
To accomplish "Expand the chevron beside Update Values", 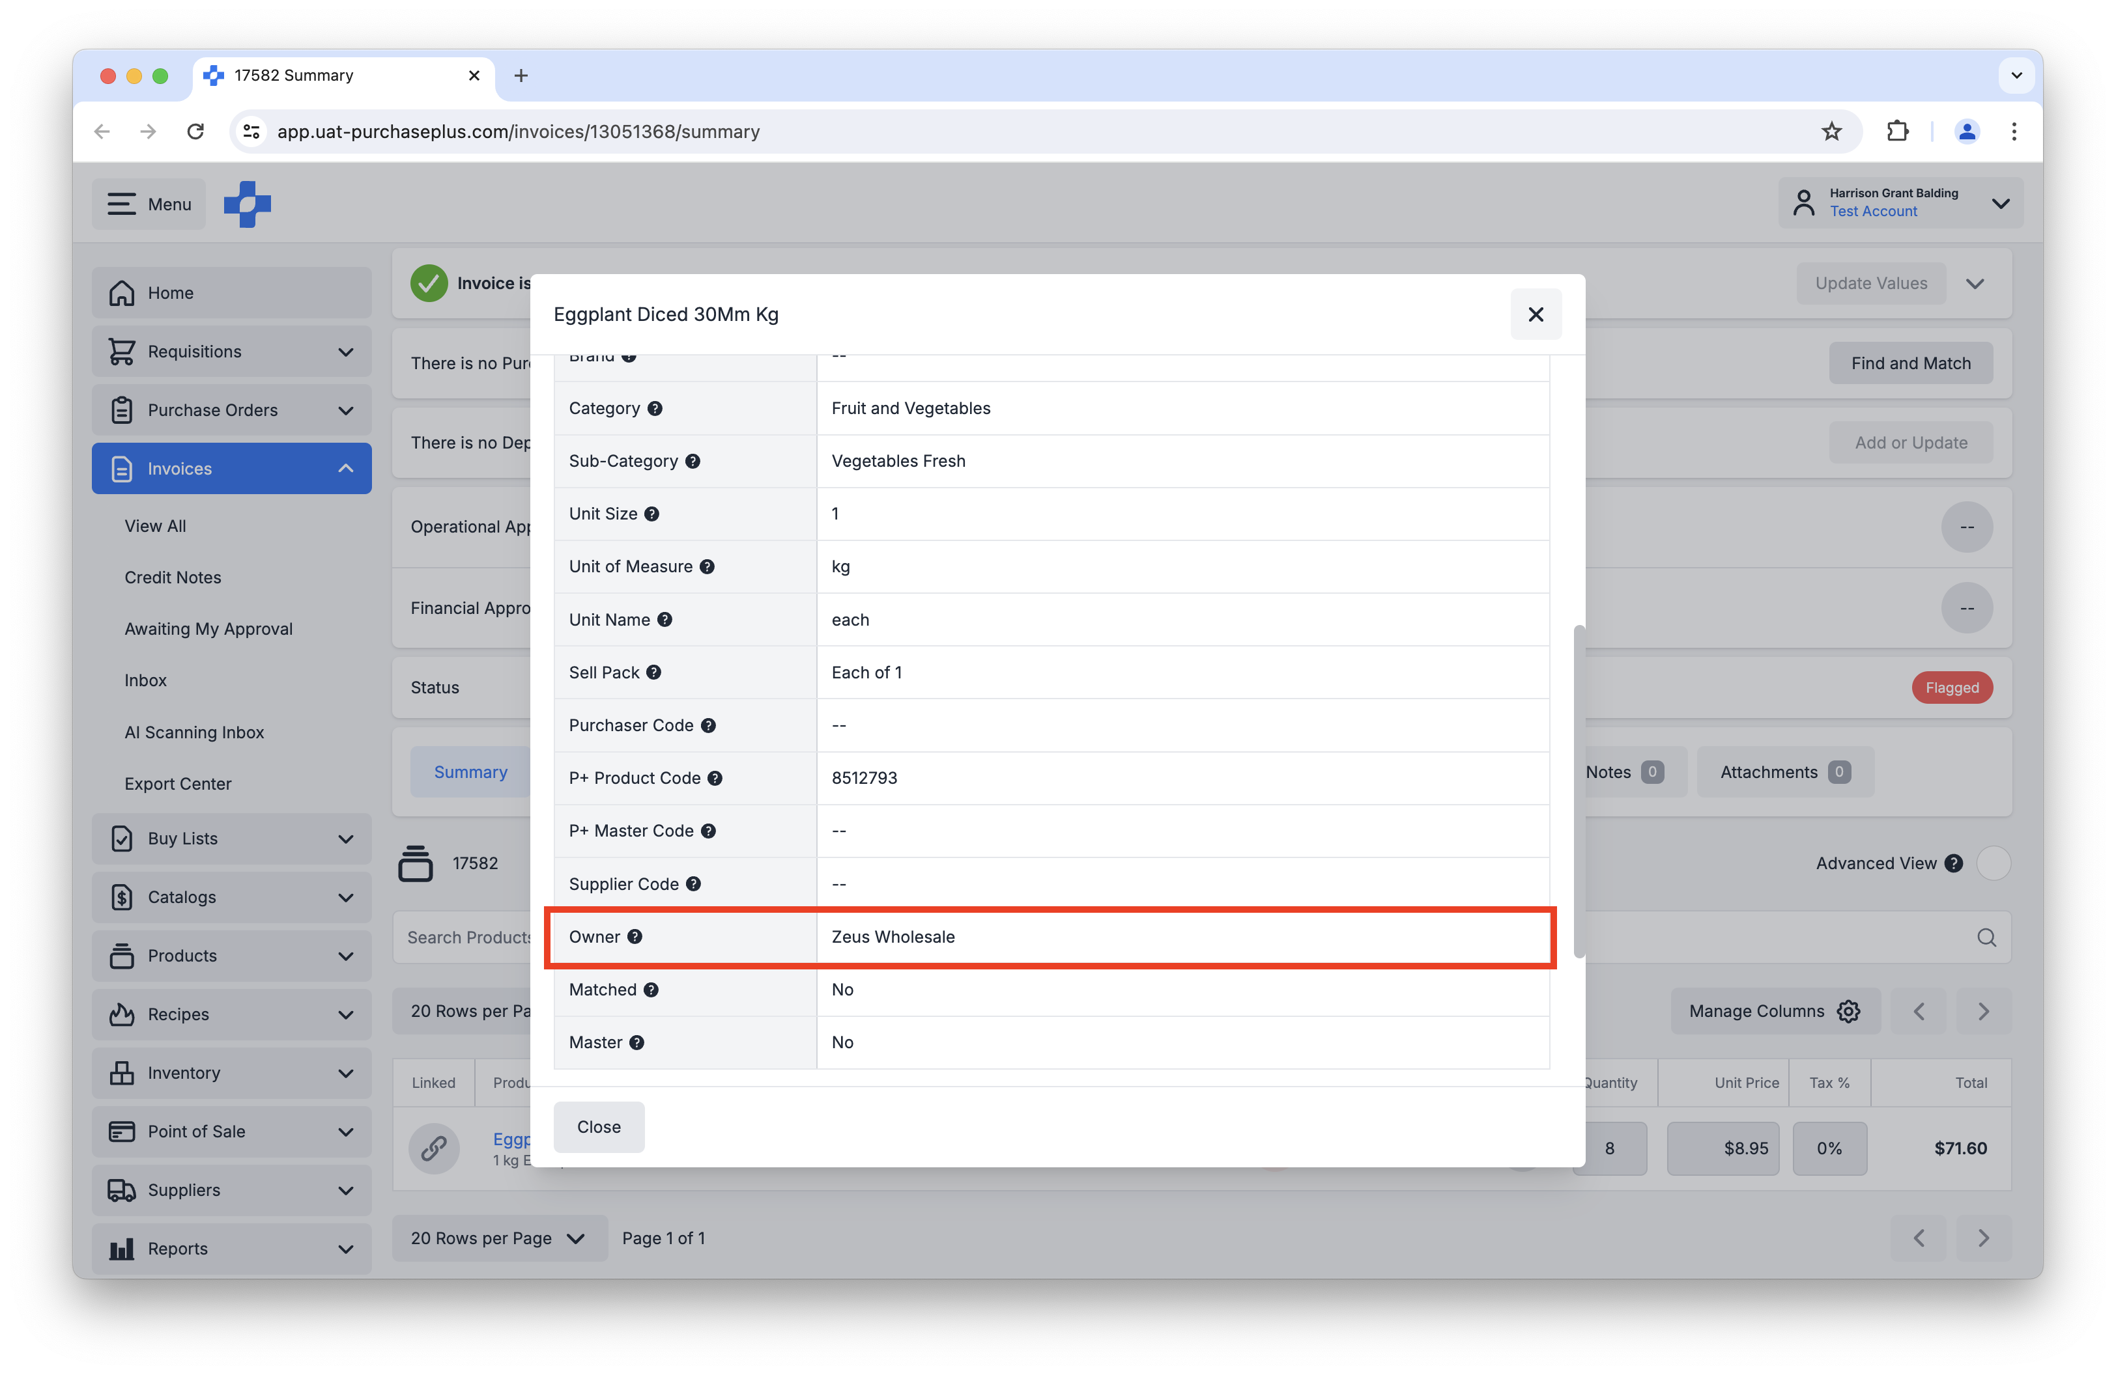I will 1975,285.
